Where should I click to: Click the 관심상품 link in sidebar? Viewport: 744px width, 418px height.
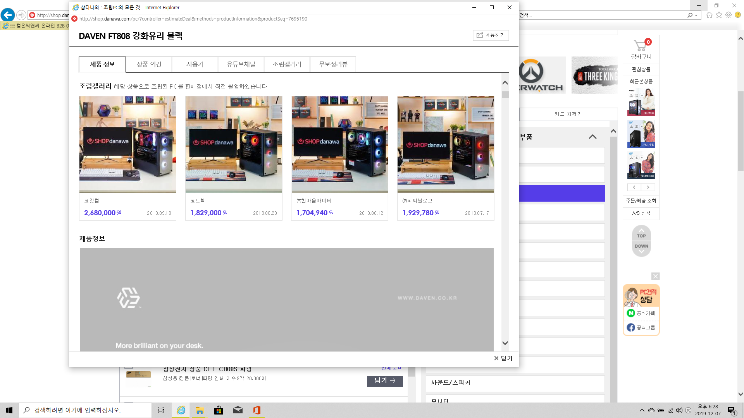641,69
